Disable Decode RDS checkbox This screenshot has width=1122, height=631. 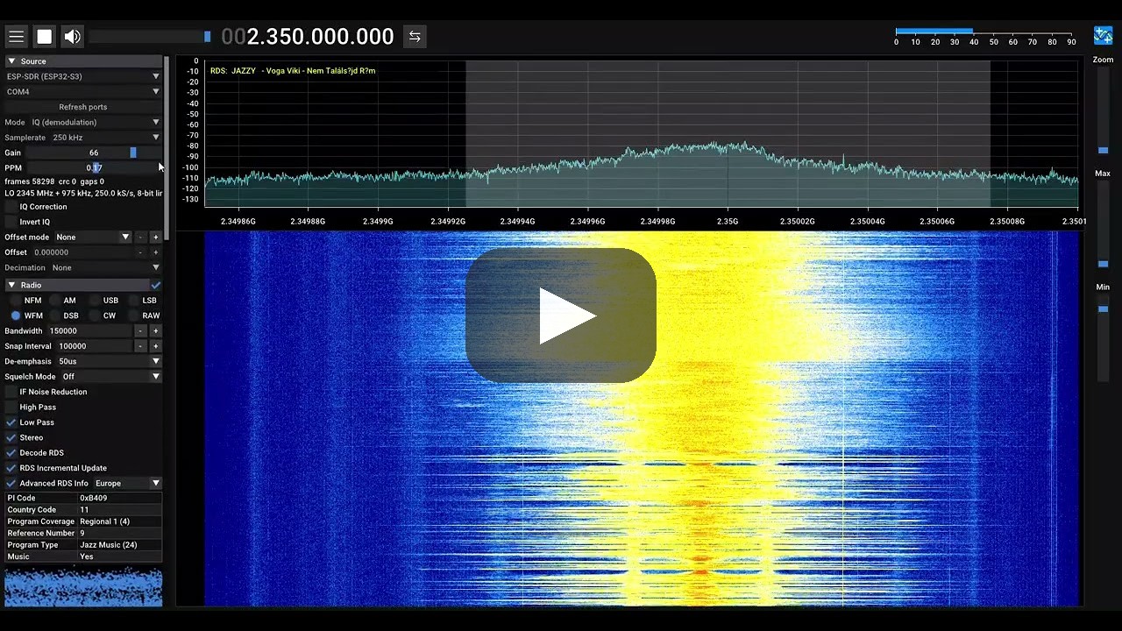[x=11, y=453]
